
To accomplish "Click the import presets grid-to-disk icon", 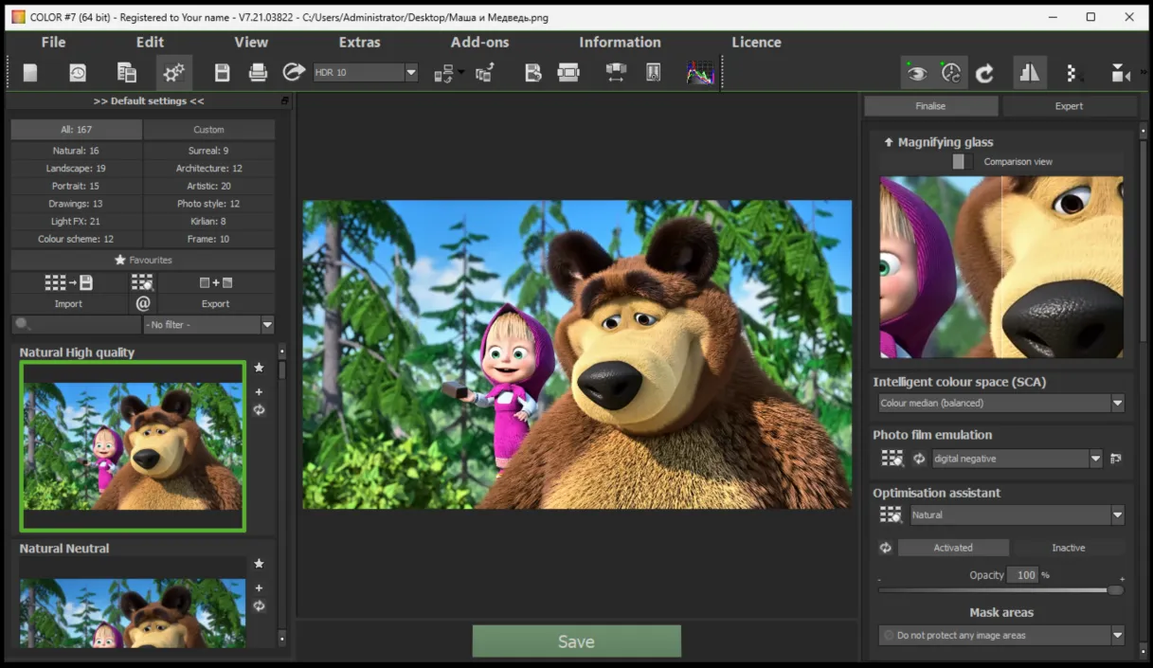I will point(68,282).
